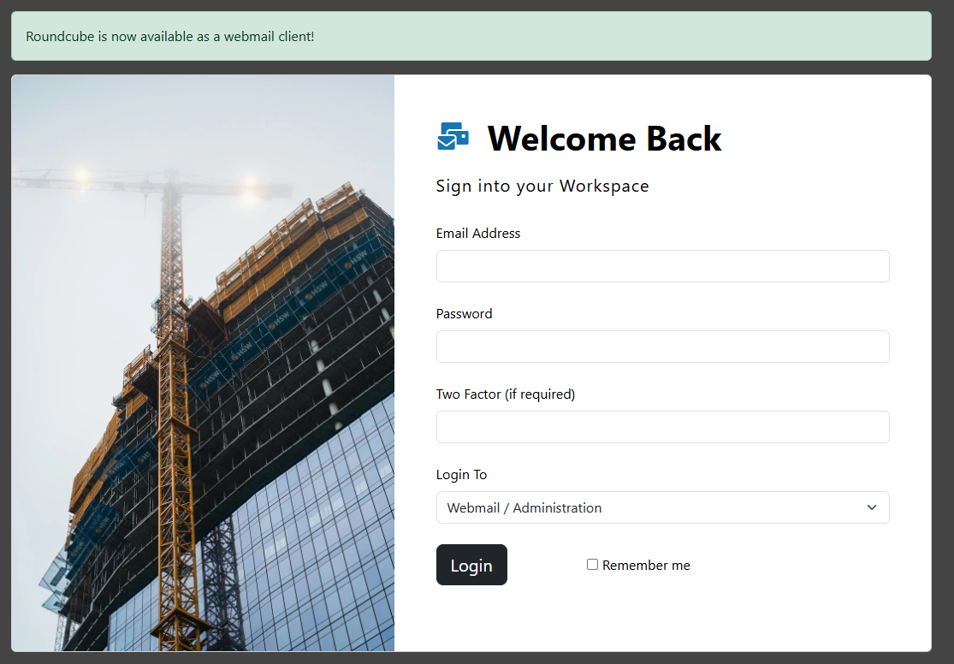Toggle Remember me by clicking its label
954x664 pixels.
[x=647, y=565]
